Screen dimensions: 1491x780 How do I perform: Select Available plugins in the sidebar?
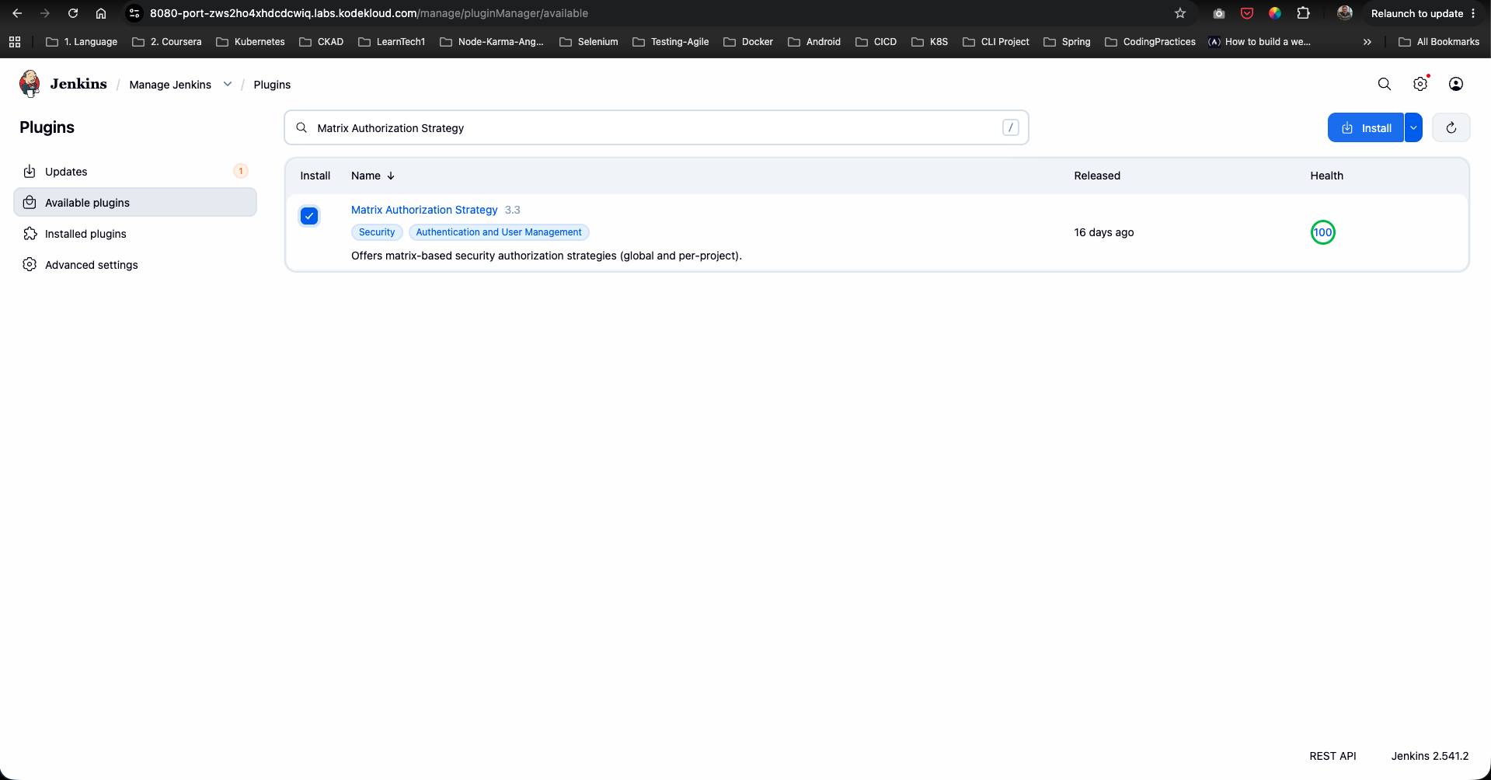(135, 202)
